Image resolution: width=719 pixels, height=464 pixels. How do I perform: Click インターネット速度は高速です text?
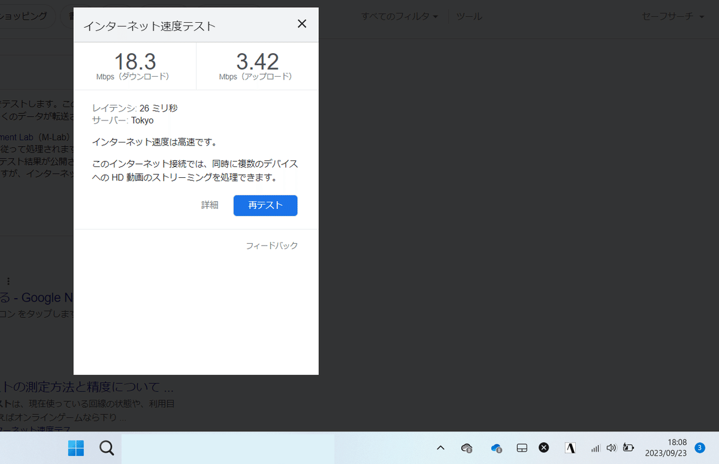pyautogui.click(x=154, y=142)
